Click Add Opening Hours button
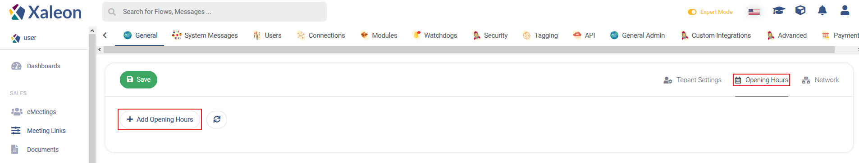 point(160,119)
